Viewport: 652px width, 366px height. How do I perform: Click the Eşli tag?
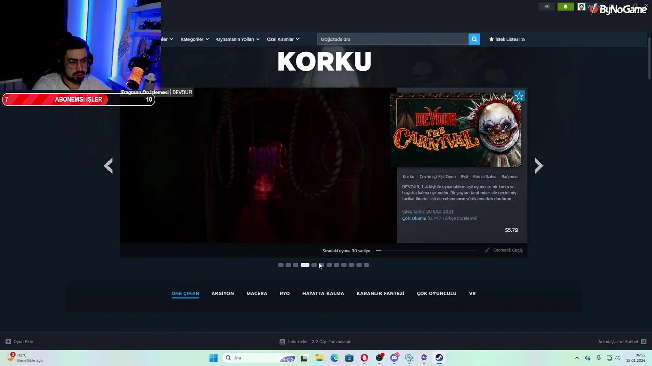(x=464, y=177)
